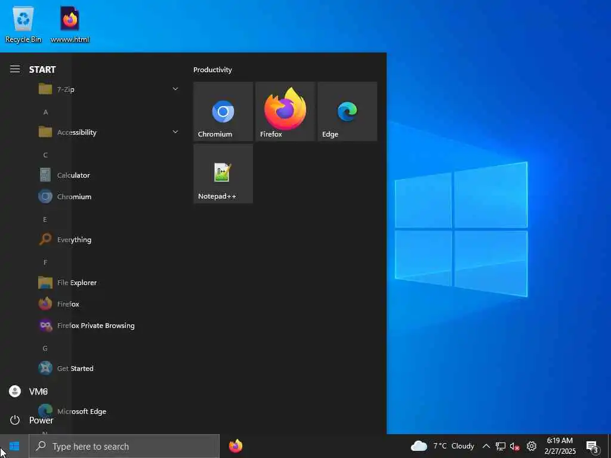The image size is (611, 458).
Task: Open the weather widget showing 7°C Cloudy
Action: tap(442, 446)
